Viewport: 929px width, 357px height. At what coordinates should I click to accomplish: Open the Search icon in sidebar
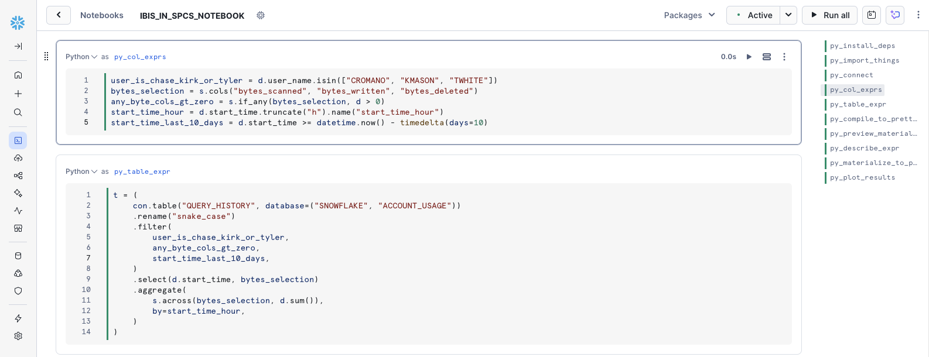pyautogui.click(x=18, y=112)
